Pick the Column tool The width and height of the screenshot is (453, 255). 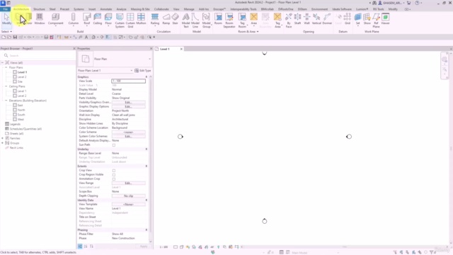coord(74,19)
